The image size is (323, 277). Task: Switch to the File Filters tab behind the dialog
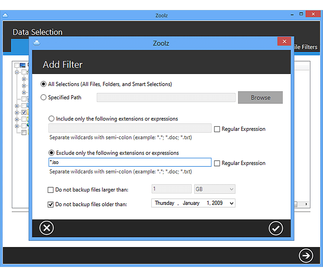(306, 47)
